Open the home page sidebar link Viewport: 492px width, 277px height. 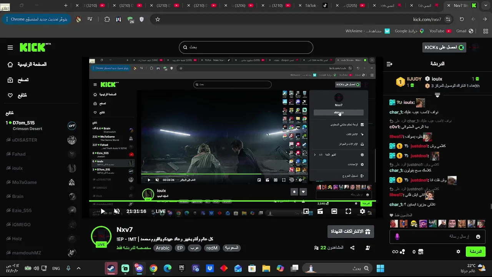27,64
